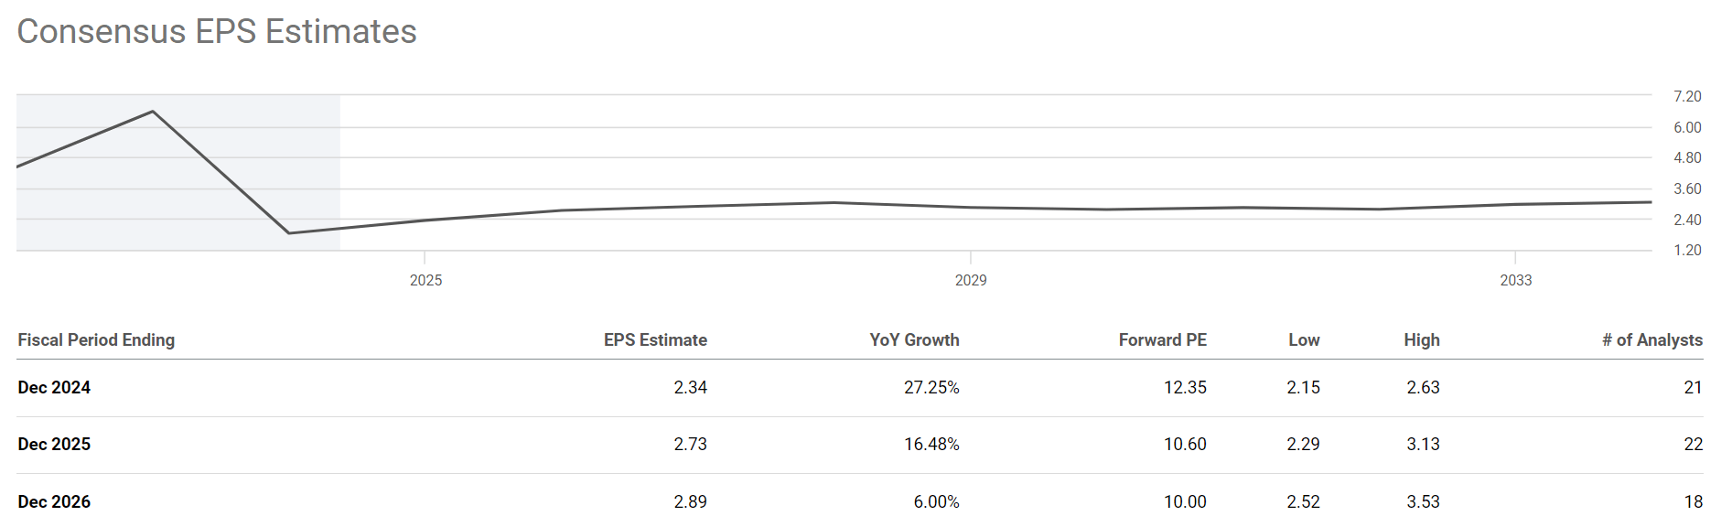Click the 10.60 Forward PE value
This screenshot has width=1732, height=527.
click(x=1185, y=445)
